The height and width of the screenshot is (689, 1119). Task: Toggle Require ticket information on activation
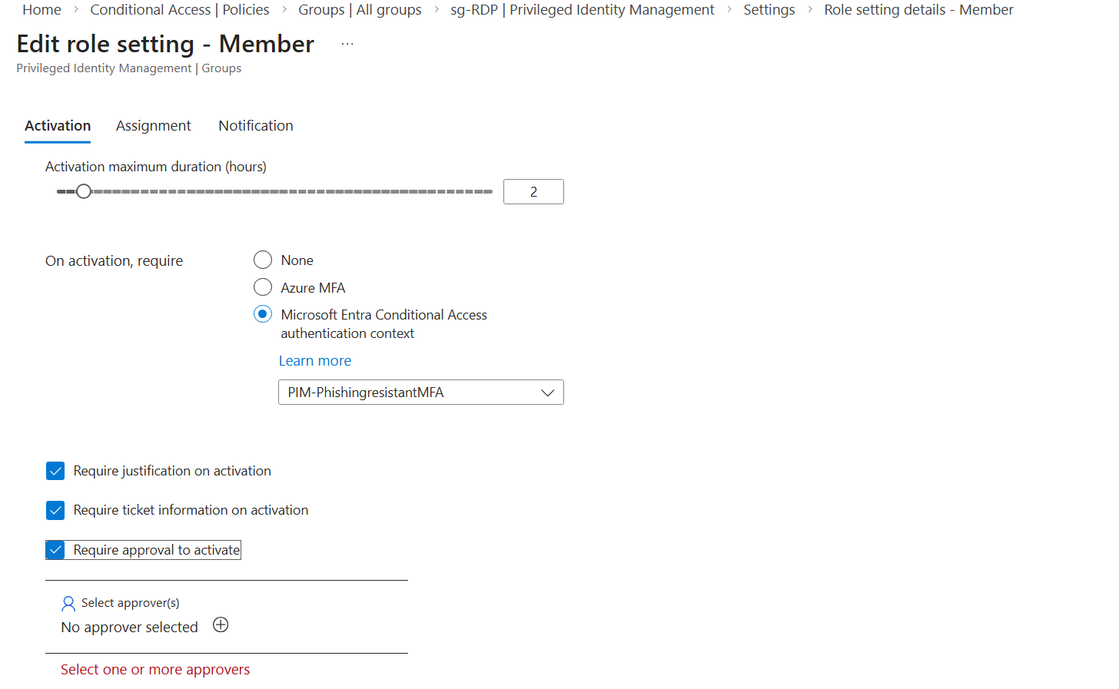[x=55, y=510]
